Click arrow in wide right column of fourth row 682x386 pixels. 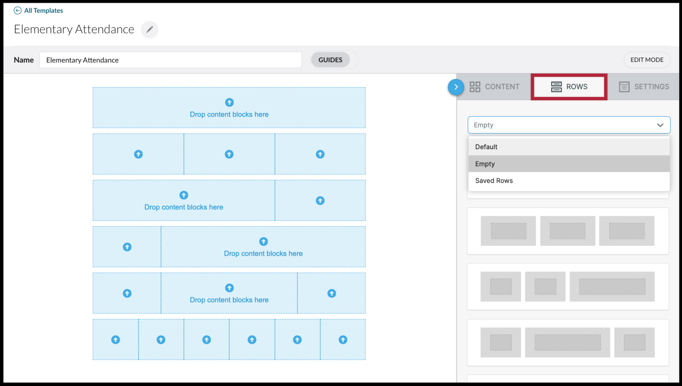263,241
